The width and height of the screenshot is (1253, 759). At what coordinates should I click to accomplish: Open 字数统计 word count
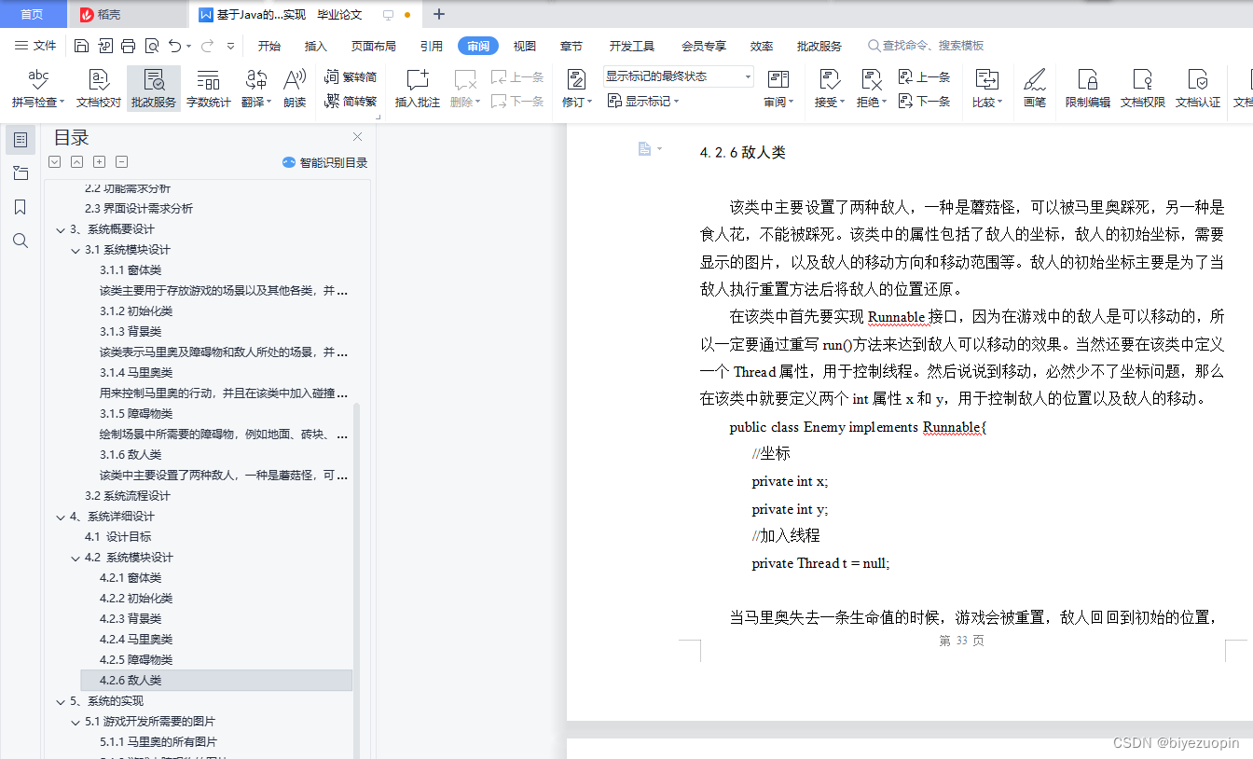click(x=209, y=89)
